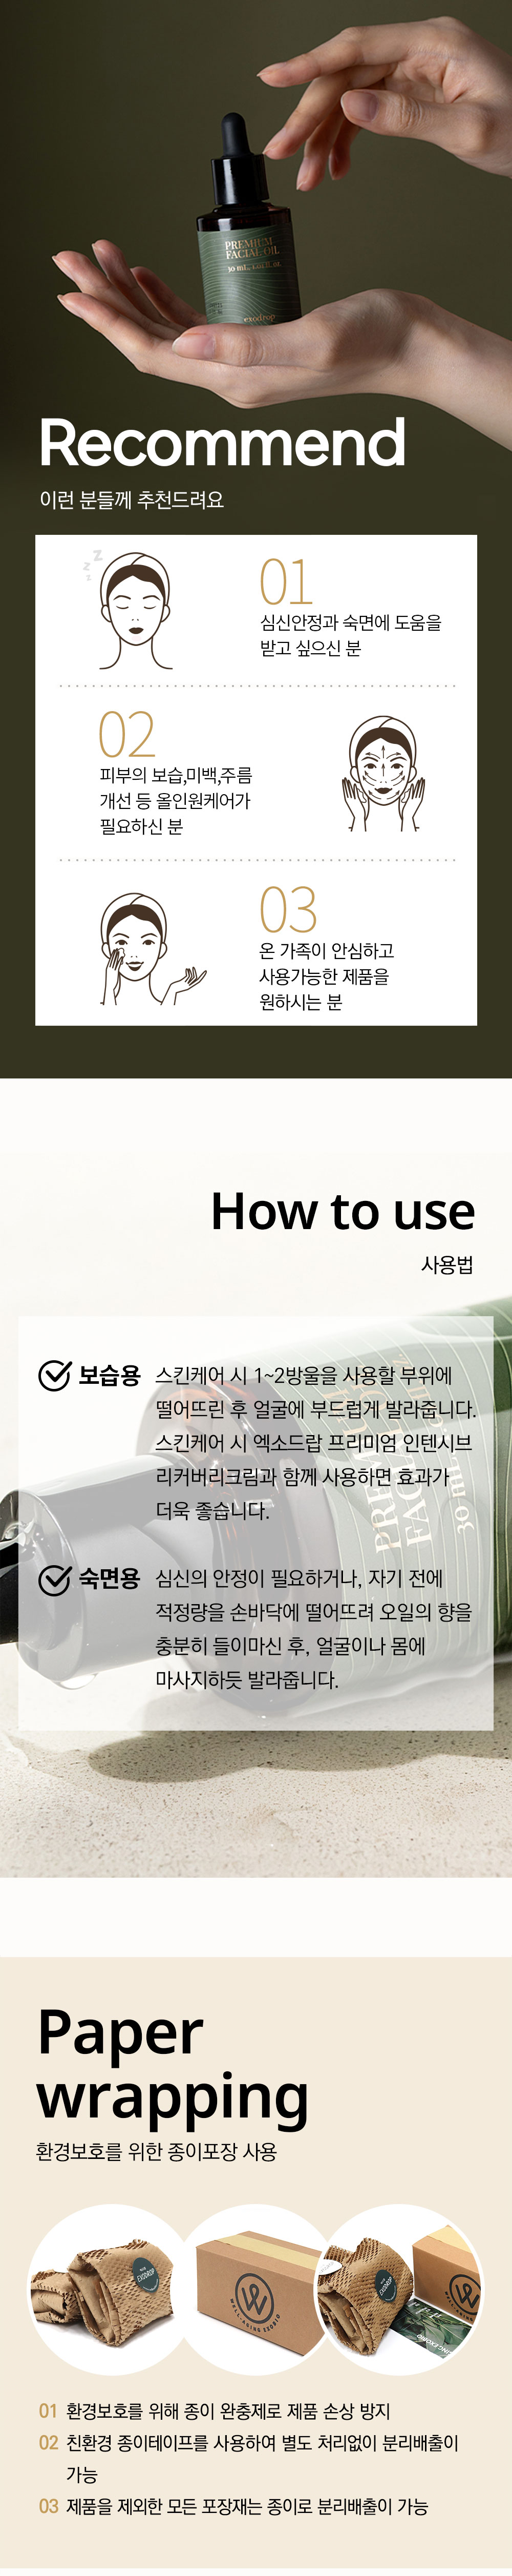Select the gold number 03
The width and height of the screenshot is (512, 2576).
(x=288, y=909)
